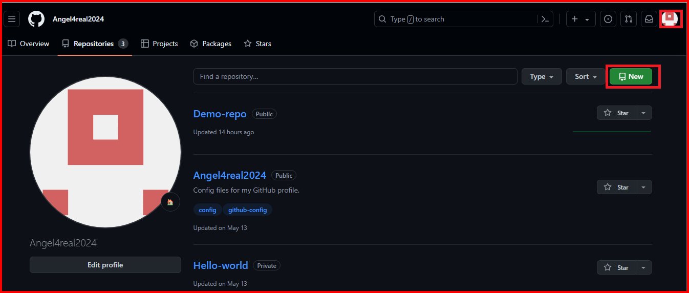689x293 pixels.
Task: Focus the Find a repository field
Action: pyautogui.click(x=355, y=76)
